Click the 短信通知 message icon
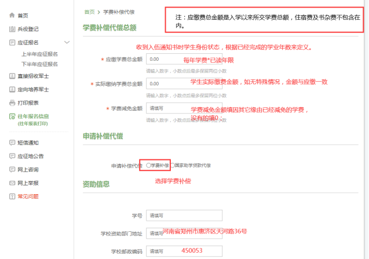Screen dimensions: 369x259 click(12, 143)
